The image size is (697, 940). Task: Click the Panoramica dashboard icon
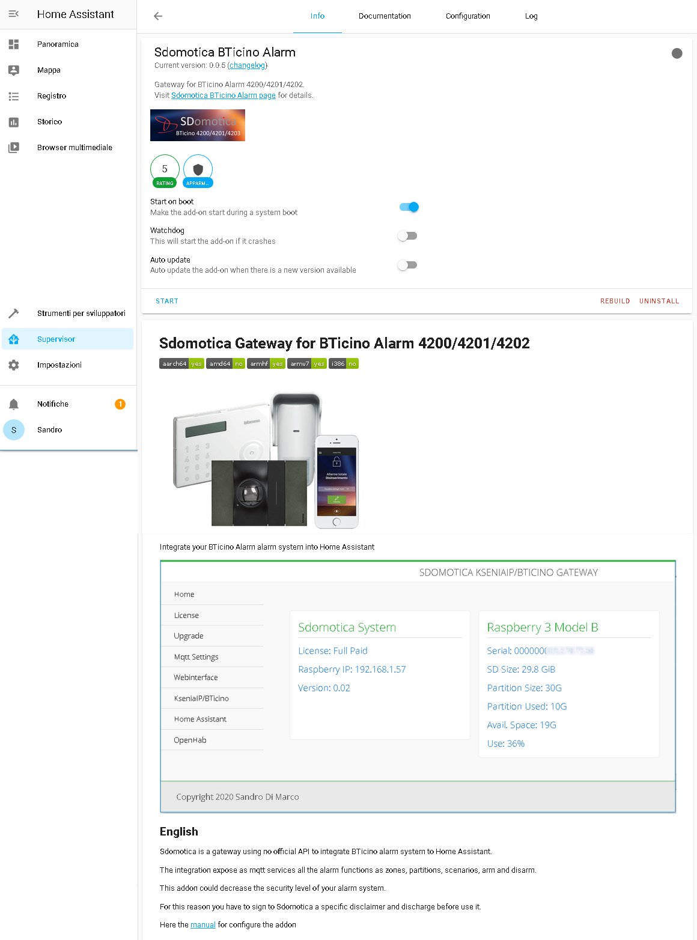pyautogui.click(x=14, y=44)
